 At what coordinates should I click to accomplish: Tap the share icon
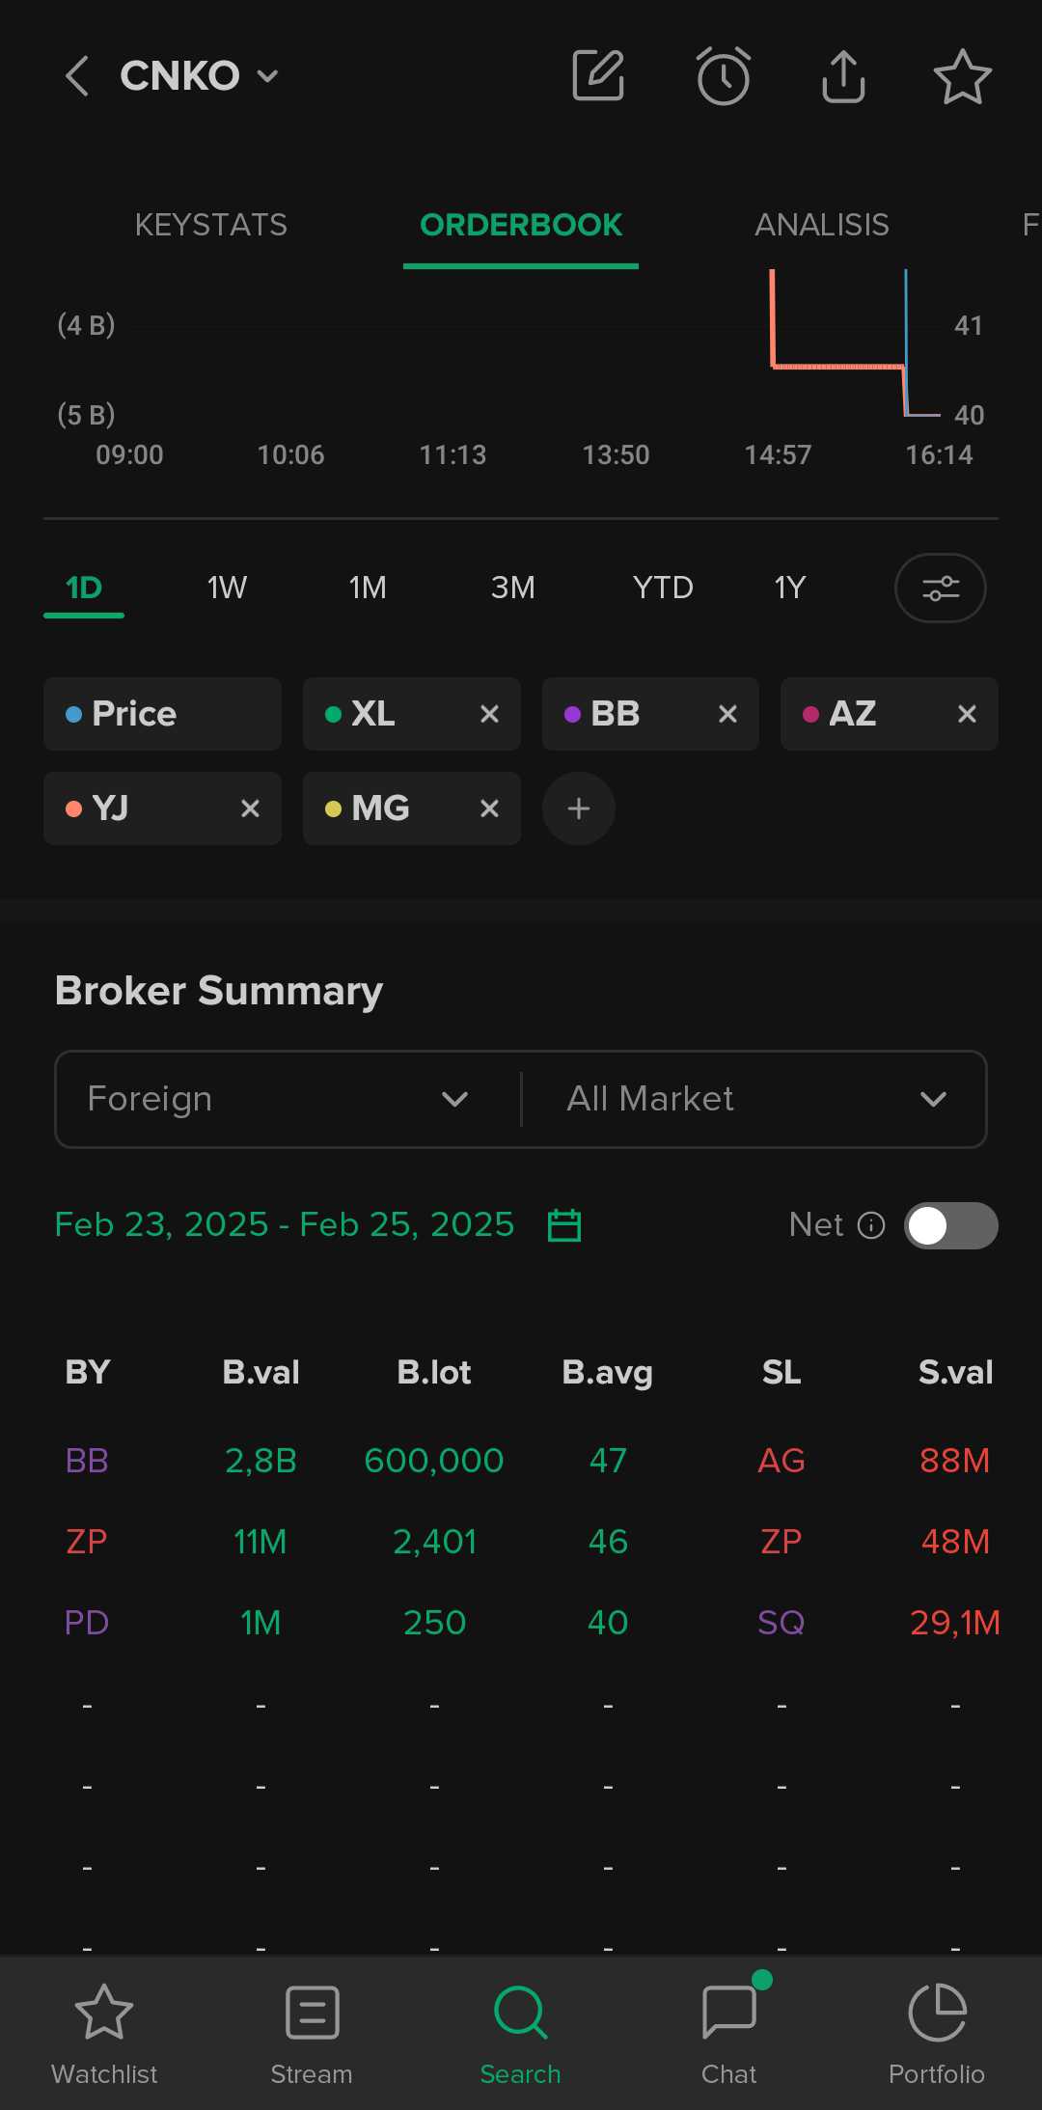click(843, 76)
